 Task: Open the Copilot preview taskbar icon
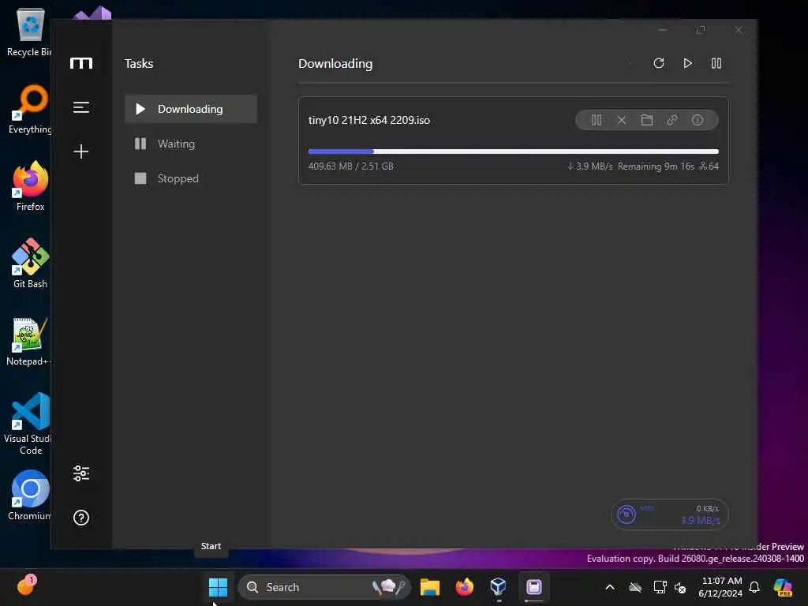coord(783,587)
